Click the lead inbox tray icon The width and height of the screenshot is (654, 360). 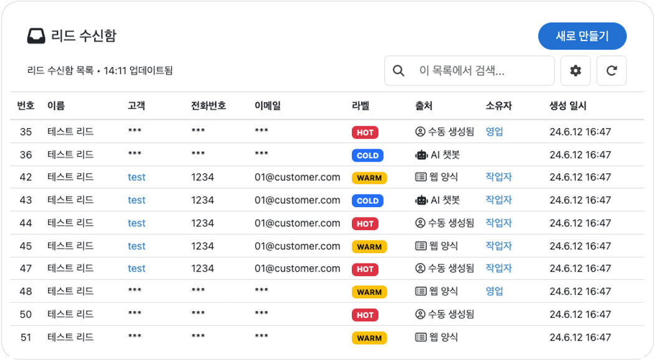pyautogui.click(x=36, y=36)
